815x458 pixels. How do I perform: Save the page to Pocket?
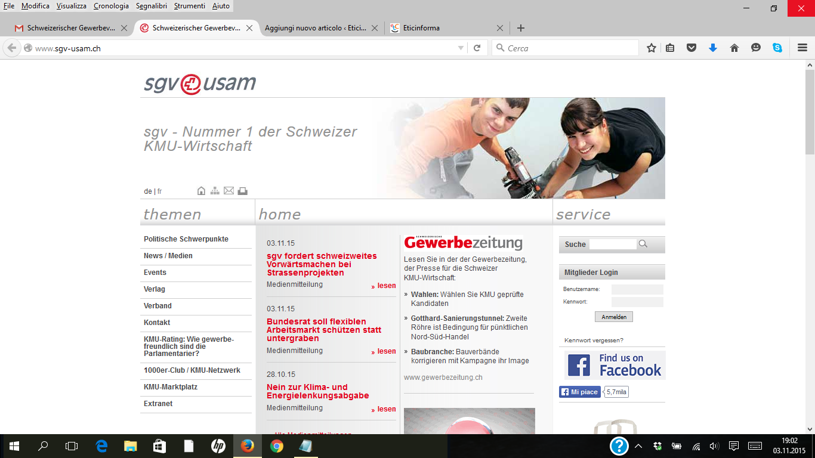click(691, 48)
